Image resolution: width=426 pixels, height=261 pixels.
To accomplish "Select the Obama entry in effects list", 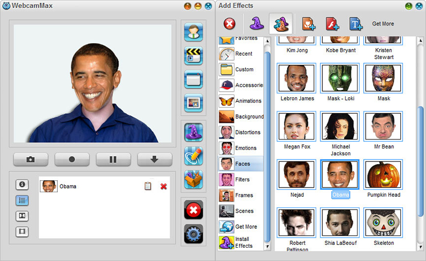I will (104, 186).
